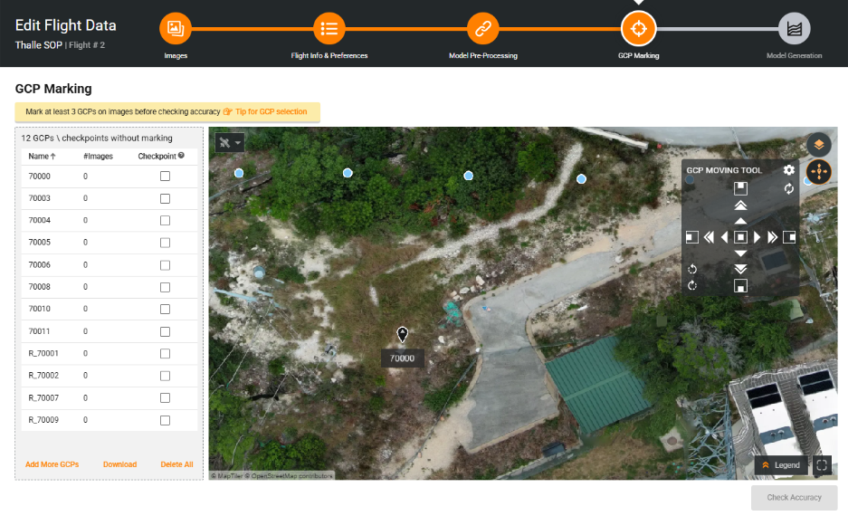Toggle the GCP moving tool button

(818, 172)
